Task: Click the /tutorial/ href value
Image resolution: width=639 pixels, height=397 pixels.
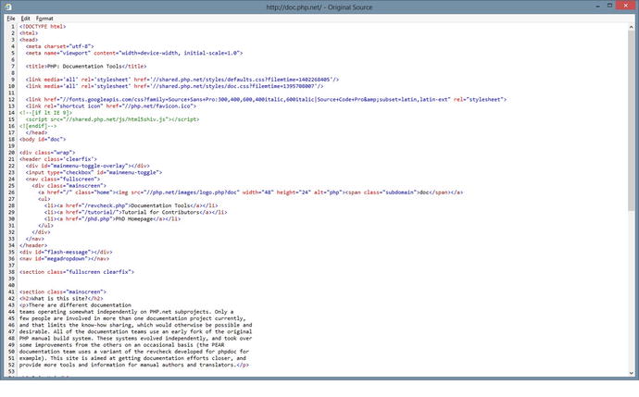Action: [x=81, y=210]
